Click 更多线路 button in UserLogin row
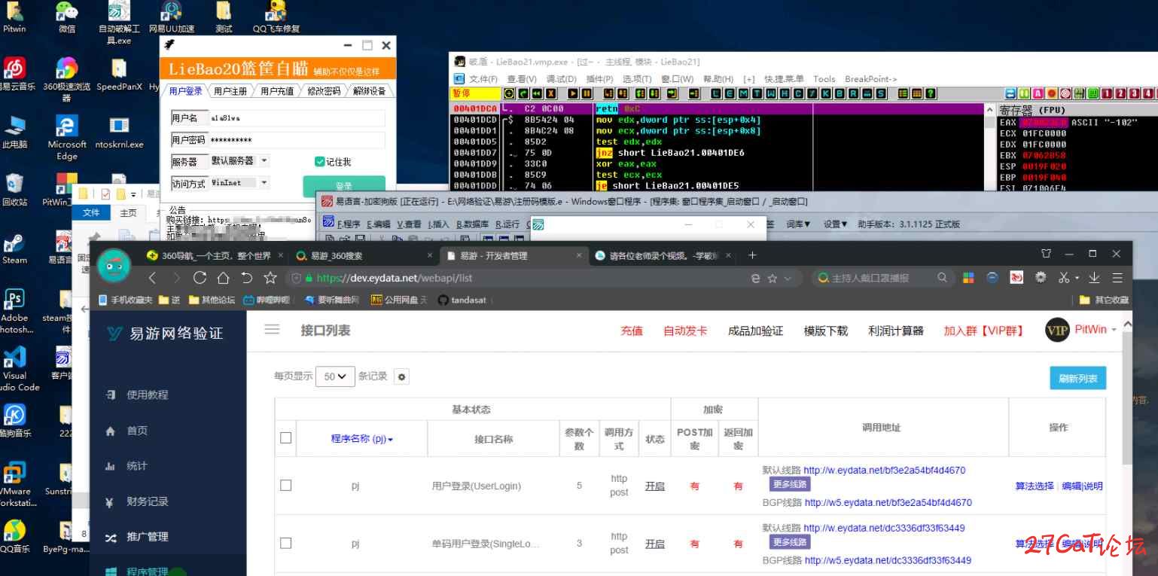Viewport: 1158px width, 576px height. point(789,484)
